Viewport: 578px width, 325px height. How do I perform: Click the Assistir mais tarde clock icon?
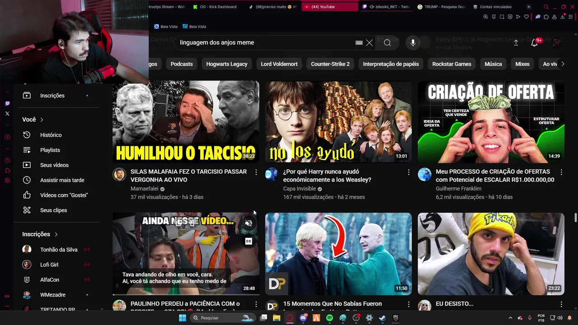pyautogui.click(x=27, y=180)
